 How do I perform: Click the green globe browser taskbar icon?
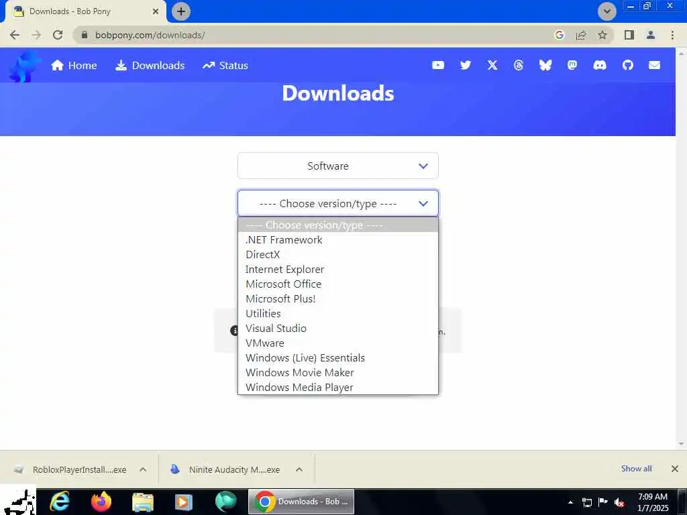[225, 502]
